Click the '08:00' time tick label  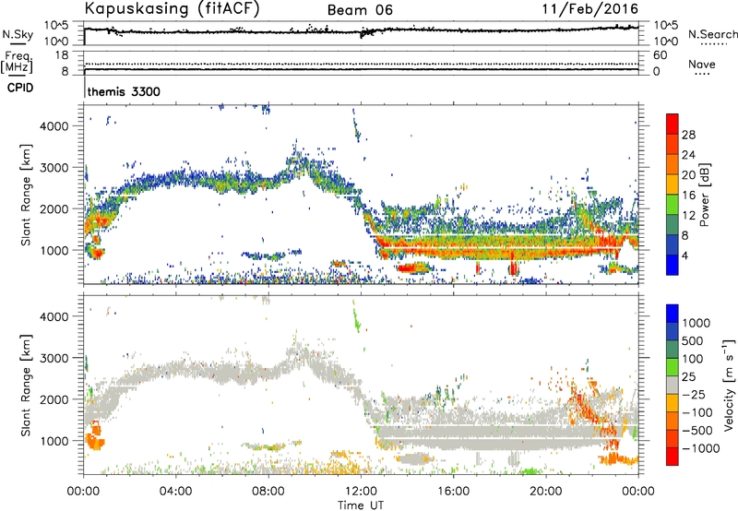268,492
